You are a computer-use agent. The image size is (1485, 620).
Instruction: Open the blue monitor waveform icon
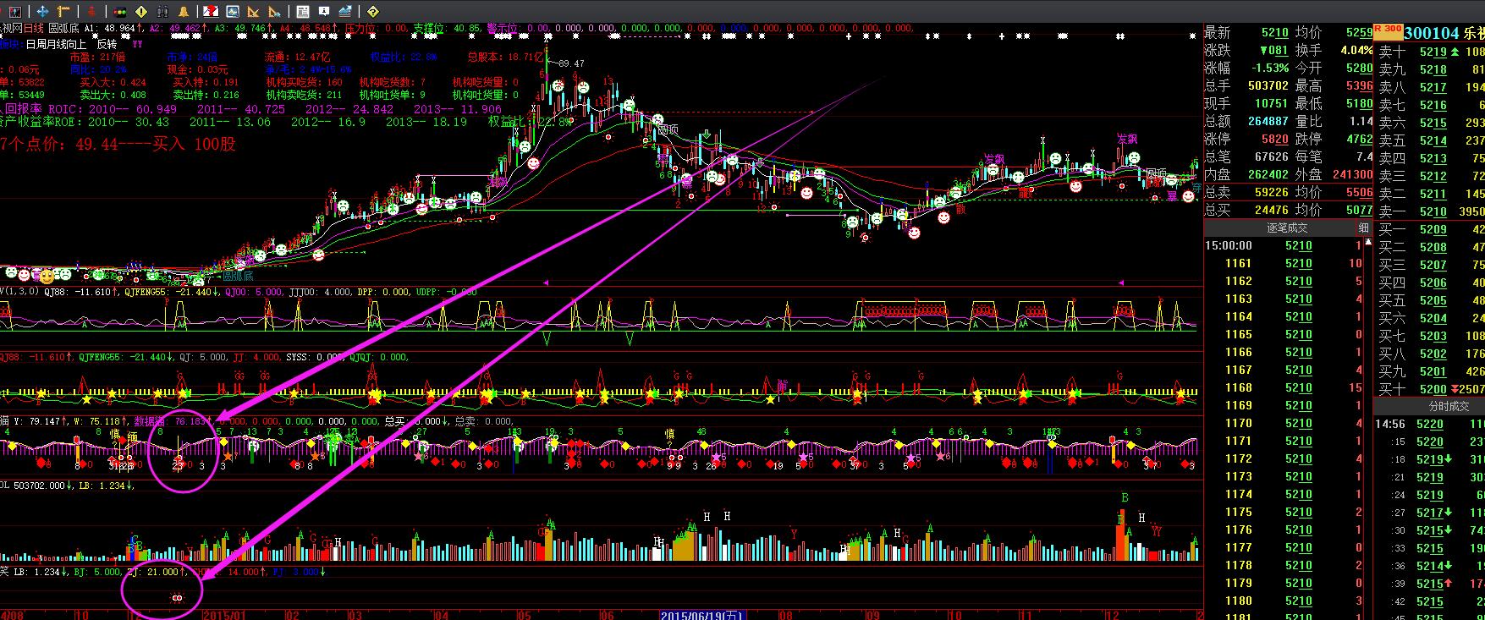232,12
